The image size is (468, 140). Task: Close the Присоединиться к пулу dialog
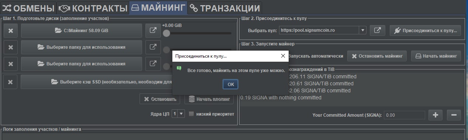point(283,56)
